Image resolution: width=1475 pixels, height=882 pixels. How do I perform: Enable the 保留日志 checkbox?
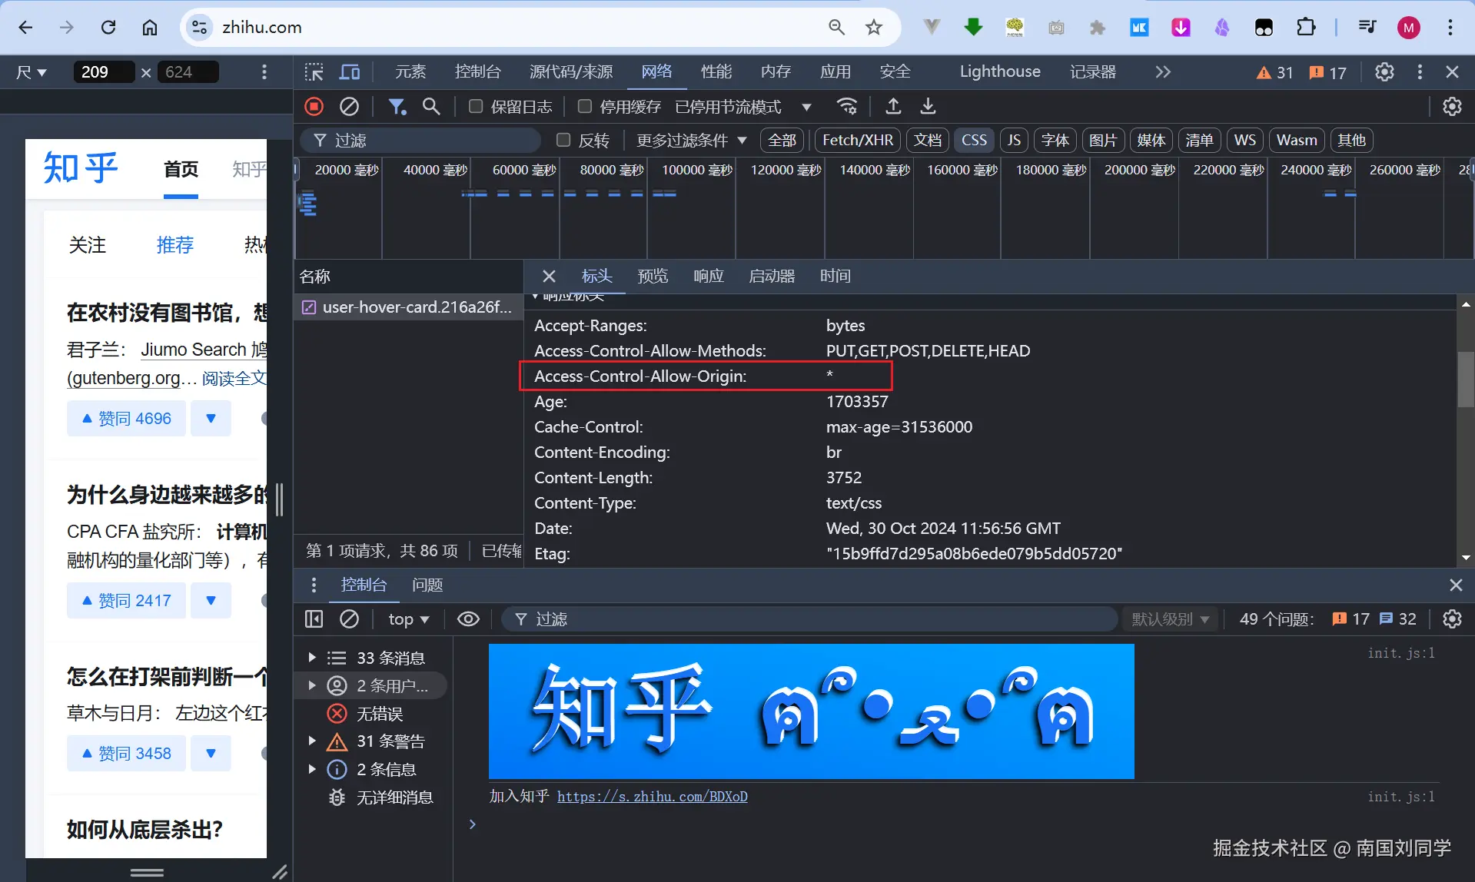pyautogui.click(x=476, y=106)
